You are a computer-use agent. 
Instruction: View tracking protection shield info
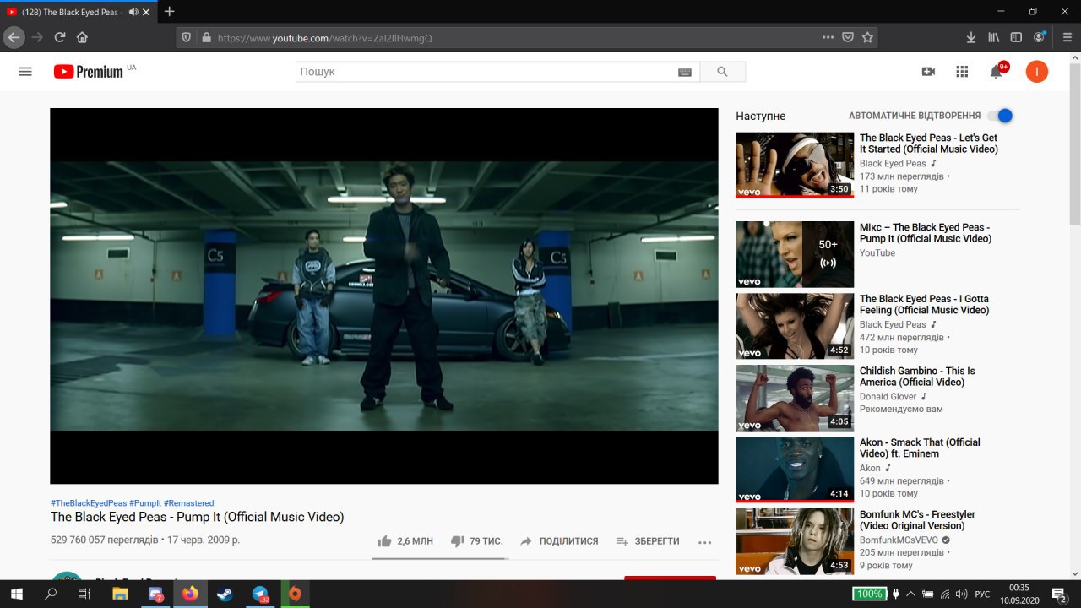(x=187, y=37)
